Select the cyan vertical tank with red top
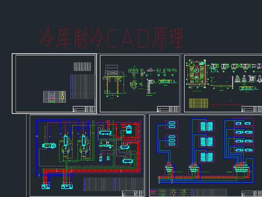Image resolution: width=262 pixels, height=197 pixels. pyautogui.click(x=129, y=129)
